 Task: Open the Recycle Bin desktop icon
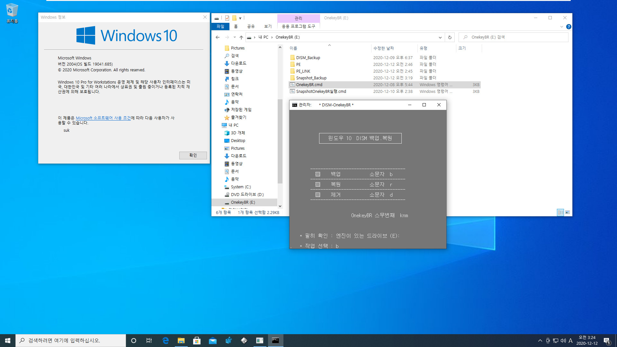[x=12, y=13]
